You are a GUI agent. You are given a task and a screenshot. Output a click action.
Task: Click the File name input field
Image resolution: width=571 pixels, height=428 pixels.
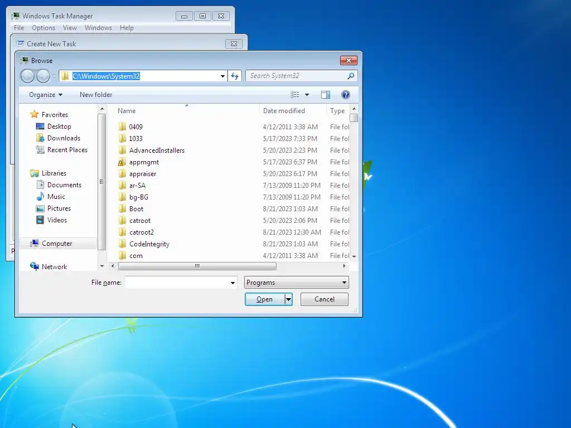click(x=177, y=283)
